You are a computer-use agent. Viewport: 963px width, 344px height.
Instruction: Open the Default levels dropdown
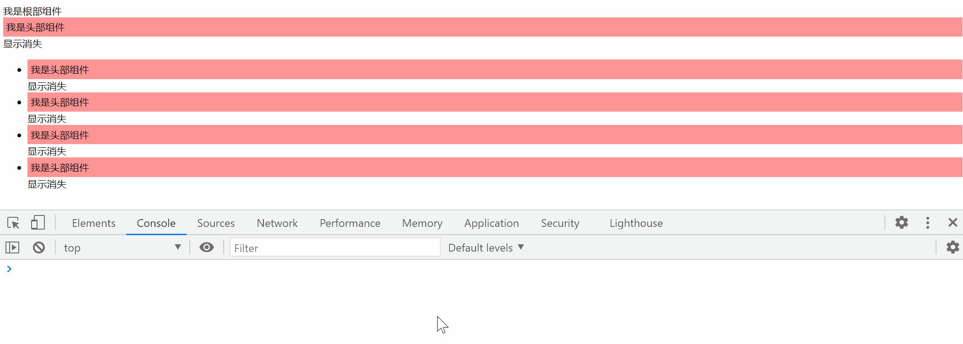(x=486, y=247)
